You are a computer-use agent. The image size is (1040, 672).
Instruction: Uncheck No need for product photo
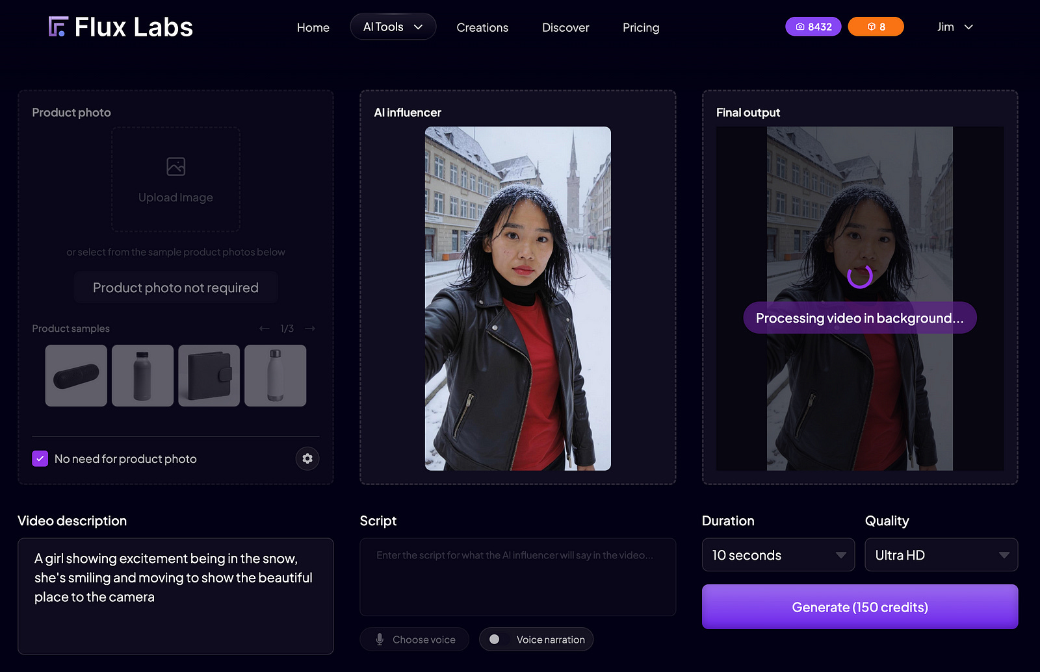point(40,458)
